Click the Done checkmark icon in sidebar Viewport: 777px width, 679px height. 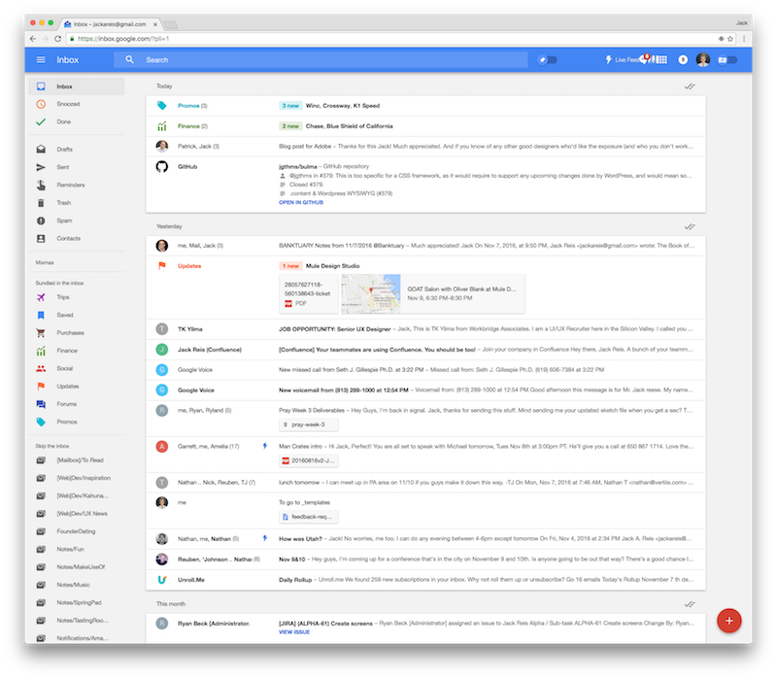40,121
